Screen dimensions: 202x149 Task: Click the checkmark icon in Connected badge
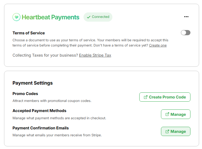[88, 17]
